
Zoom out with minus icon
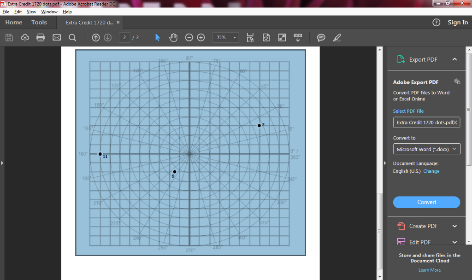[189, 38]
